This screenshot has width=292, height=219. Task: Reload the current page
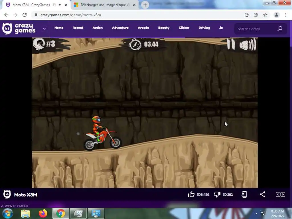(25, 15)
